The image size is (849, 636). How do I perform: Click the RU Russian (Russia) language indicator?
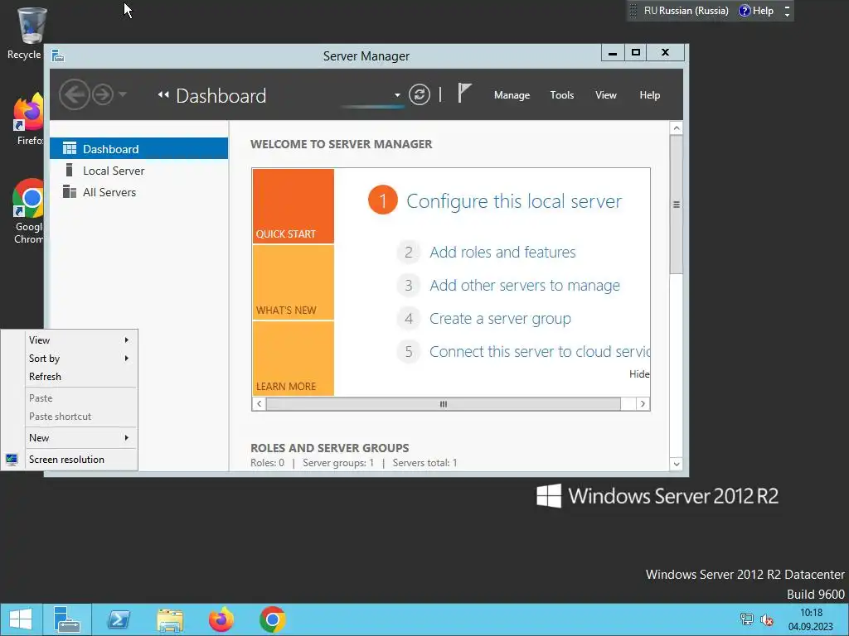click(686, 11)
